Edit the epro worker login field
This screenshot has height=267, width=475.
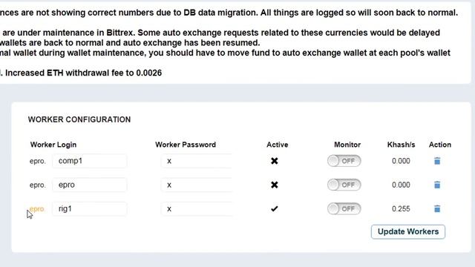pos(89,185)
